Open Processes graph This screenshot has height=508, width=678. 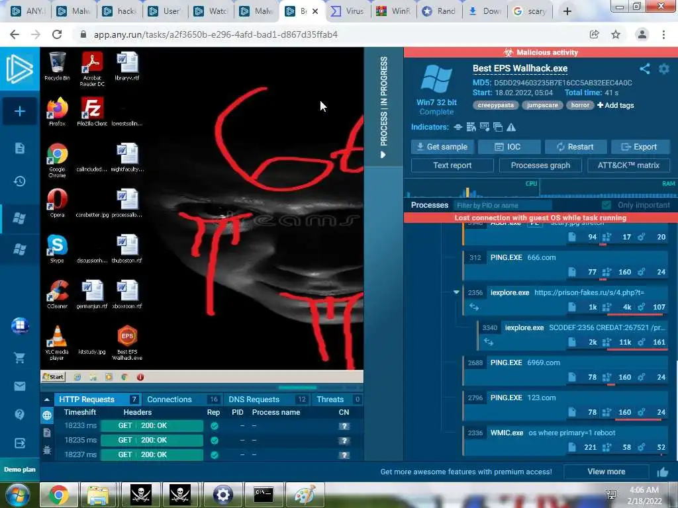pos(540,165)
